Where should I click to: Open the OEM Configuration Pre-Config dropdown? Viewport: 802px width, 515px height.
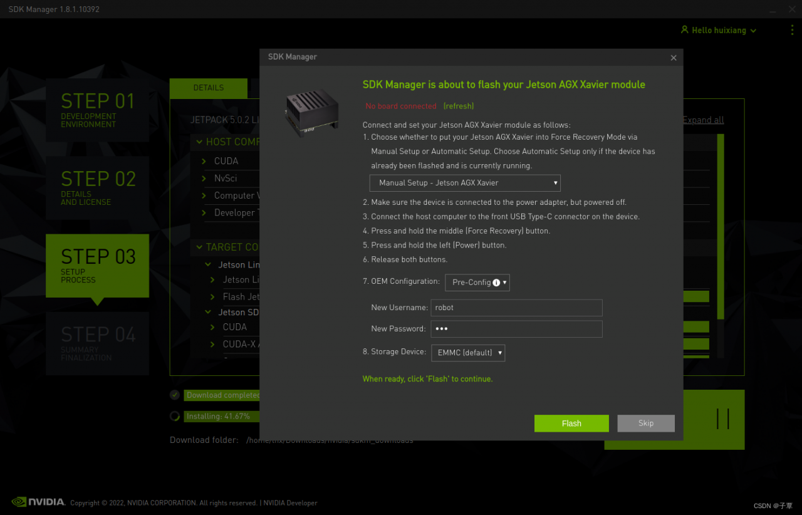click(x=477, y=283)
